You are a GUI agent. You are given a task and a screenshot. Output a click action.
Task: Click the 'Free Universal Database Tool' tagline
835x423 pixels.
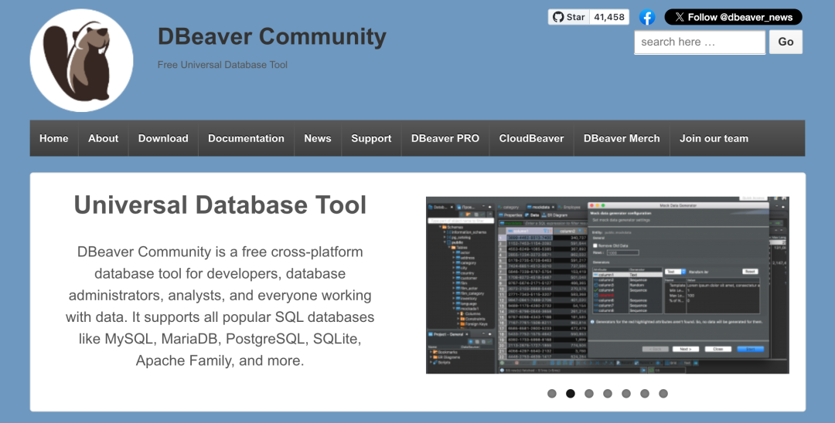[223, 65]
